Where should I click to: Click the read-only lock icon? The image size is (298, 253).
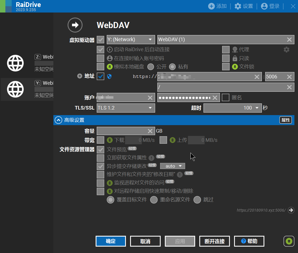[235, 58]
